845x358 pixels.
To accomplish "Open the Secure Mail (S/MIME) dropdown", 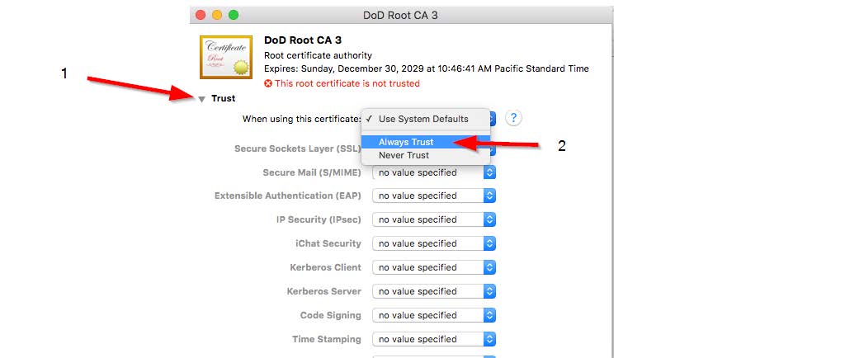I will [x=434, y=172].
